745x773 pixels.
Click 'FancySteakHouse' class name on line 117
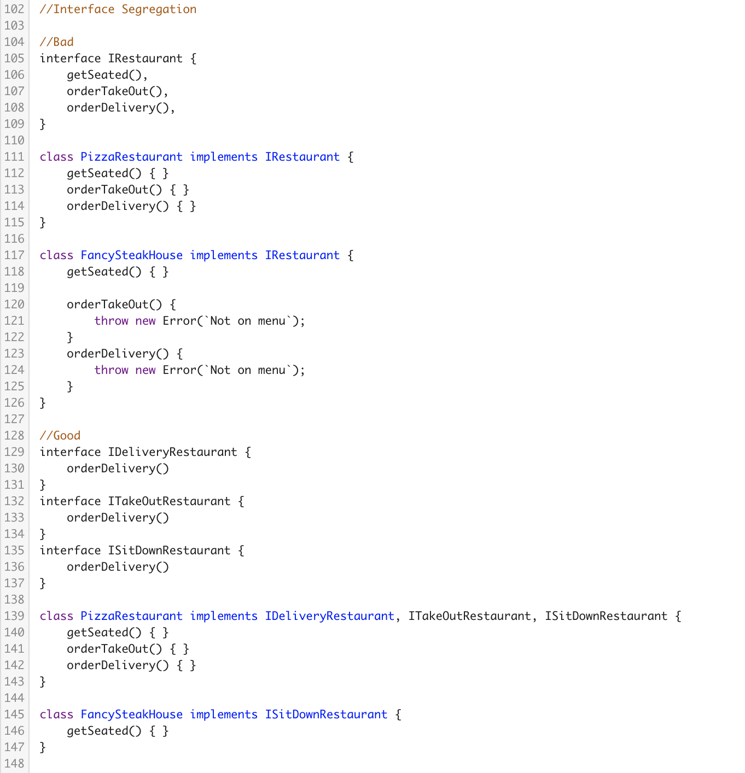click(132, 255)
